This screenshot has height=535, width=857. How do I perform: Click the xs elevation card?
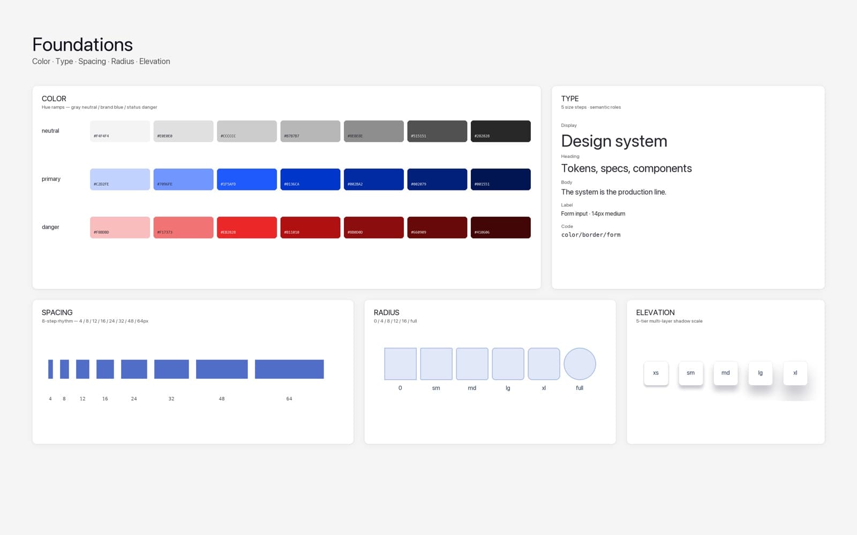click(656, 373)
